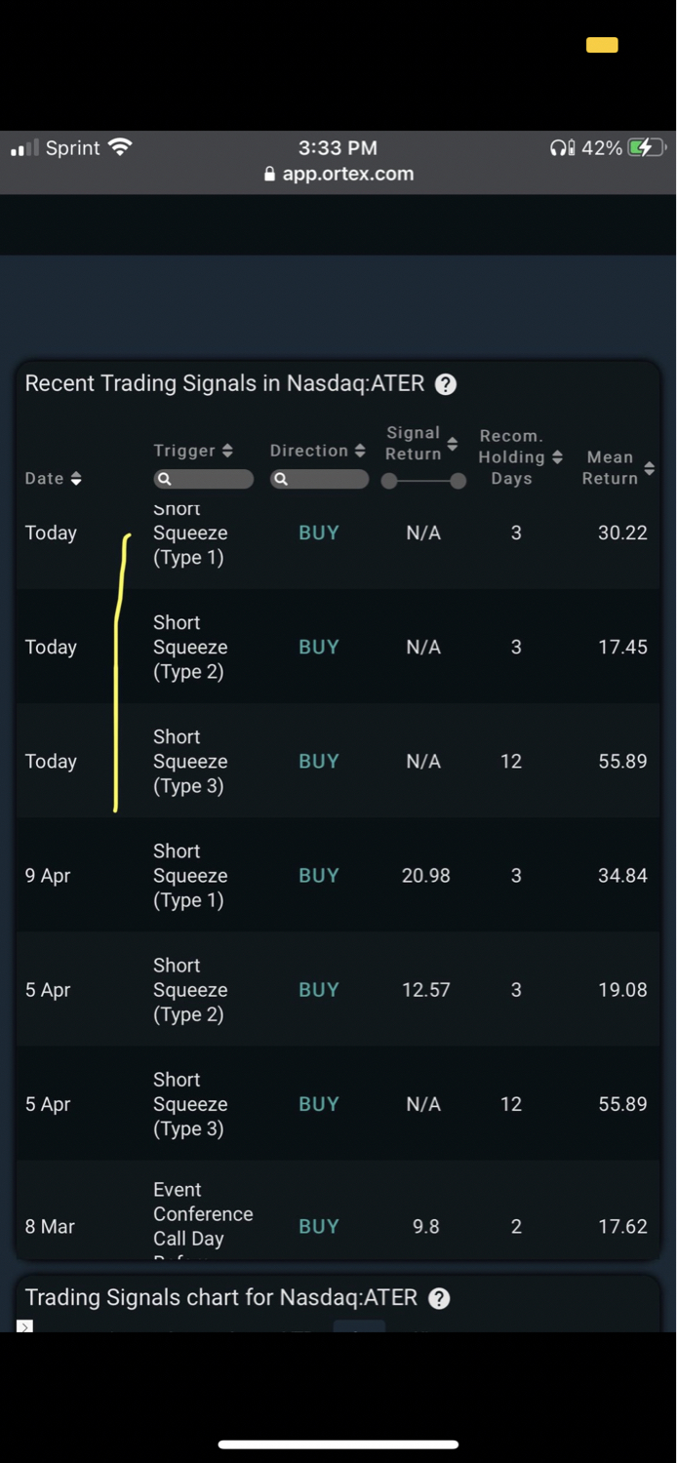Image resolution: width=677 pixels, height=1463 pixels.
Task: Tap the iOS home indicator bar
Action: pyautogui.click(x=338, y=1444)
